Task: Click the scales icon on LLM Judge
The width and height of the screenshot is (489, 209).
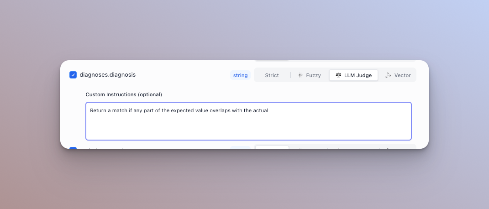Action: 338,75
